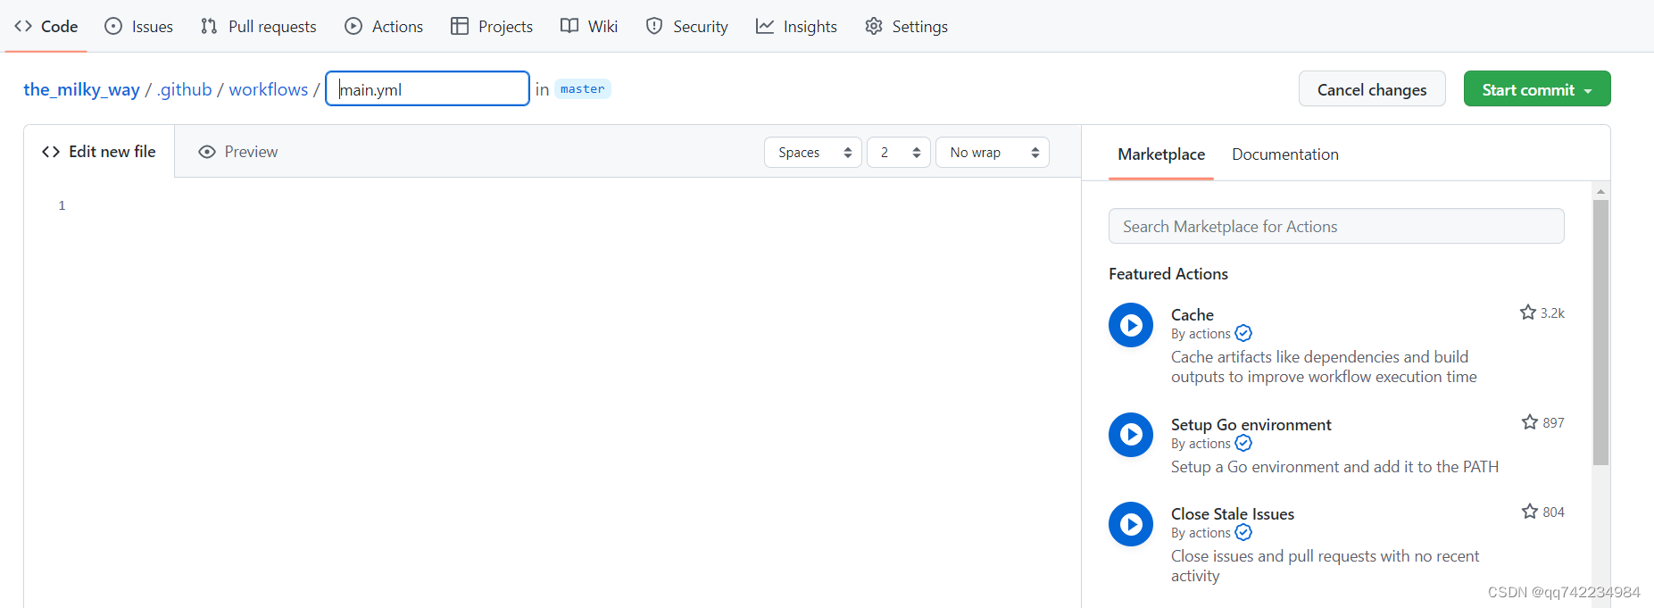This screenshot has height=608, width=1654.
Task: Navigate to the_milky_way repository root
Action: [x=81, y=89]
